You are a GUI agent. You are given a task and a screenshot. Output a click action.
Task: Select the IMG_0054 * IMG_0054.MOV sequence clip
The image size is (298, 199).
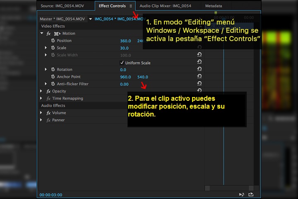pos(120,19)
